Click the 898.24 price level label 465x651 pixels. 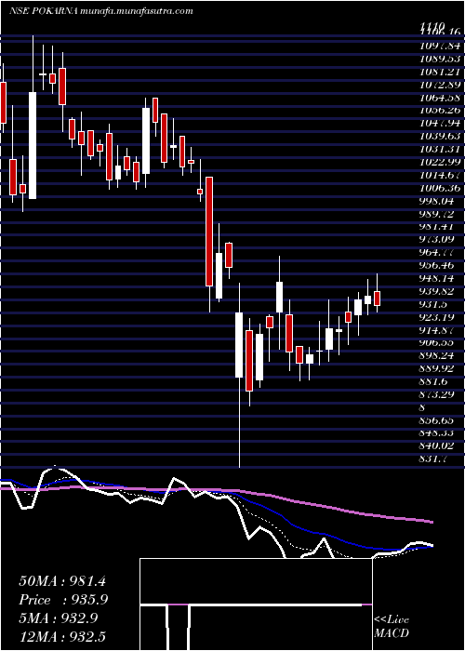(x=438, y=355)
